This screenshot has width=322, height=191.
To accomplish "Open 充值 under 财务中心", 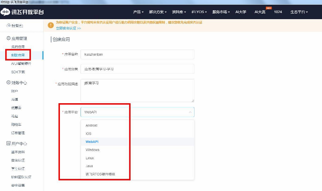I will pos(15,99).
